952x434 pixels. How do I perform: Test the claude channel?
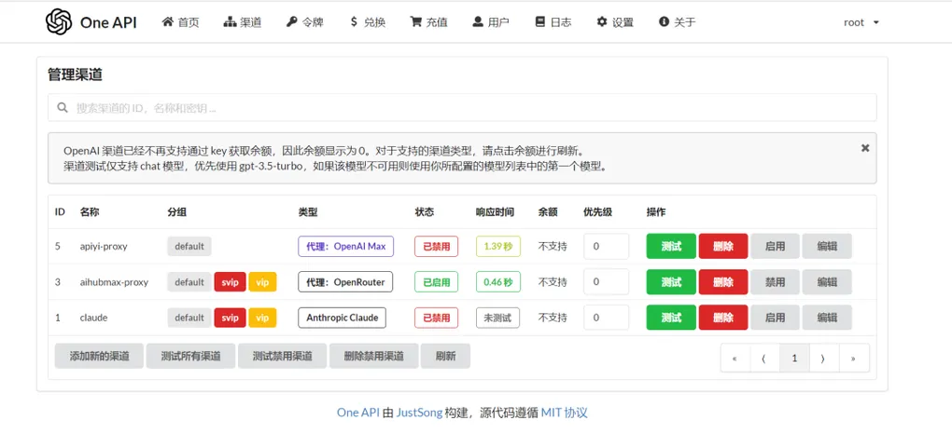(x=671, y=318)
